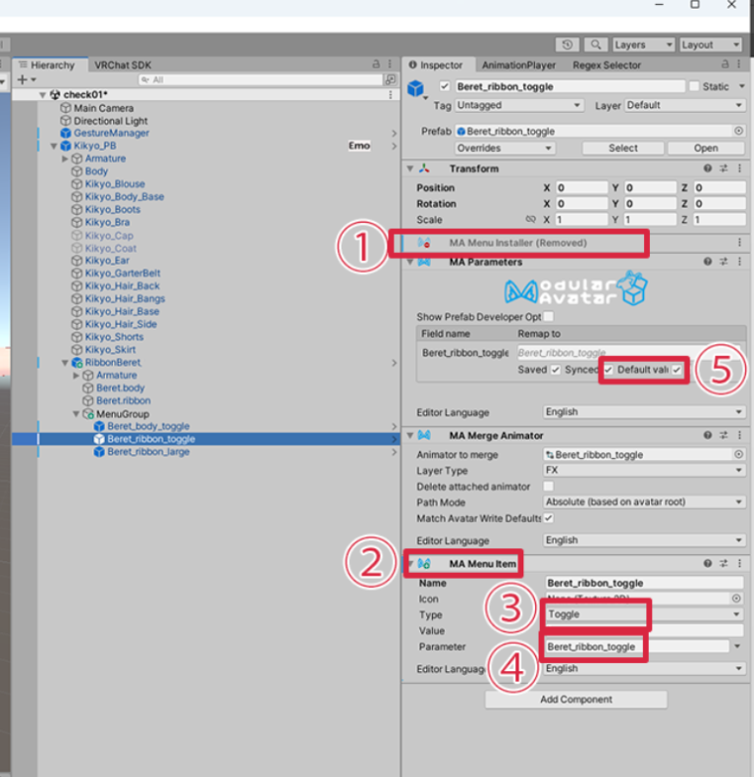Open the Tag Untagged dropdown
This screenshot has width=754, height=777.
pos(518,105)
